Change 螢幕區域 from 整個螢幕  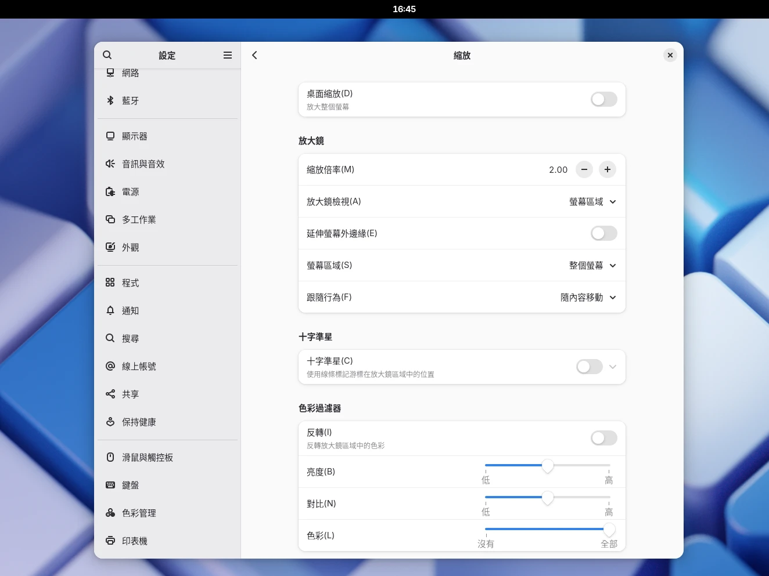(592, 265)
